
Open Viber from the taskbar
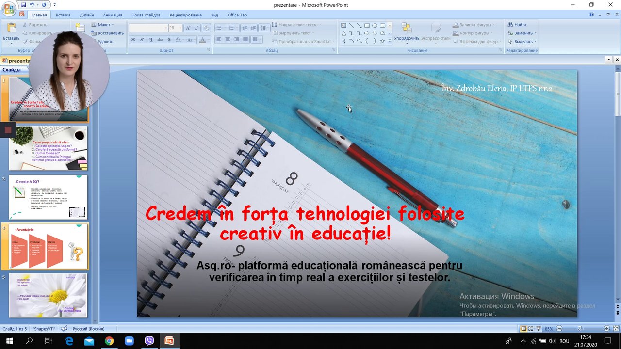click(149, 341)
